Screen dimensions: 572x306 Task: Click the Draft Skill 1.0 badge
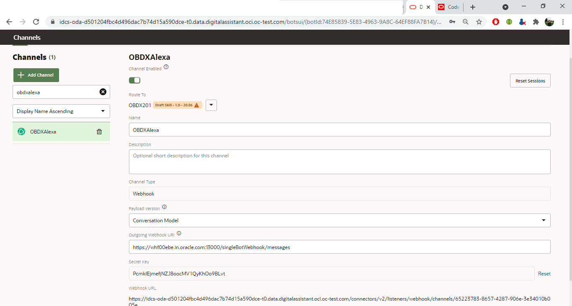(x=178, y=105)
